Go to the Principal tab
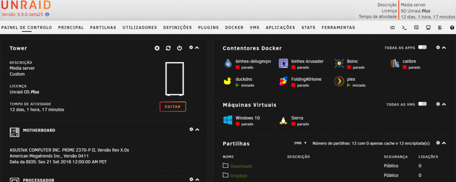The image size is (456, 182). point(71,28)
